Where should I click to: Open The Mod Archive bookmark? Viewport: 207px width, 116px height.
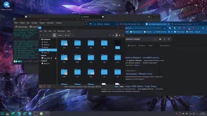(159, 32)
